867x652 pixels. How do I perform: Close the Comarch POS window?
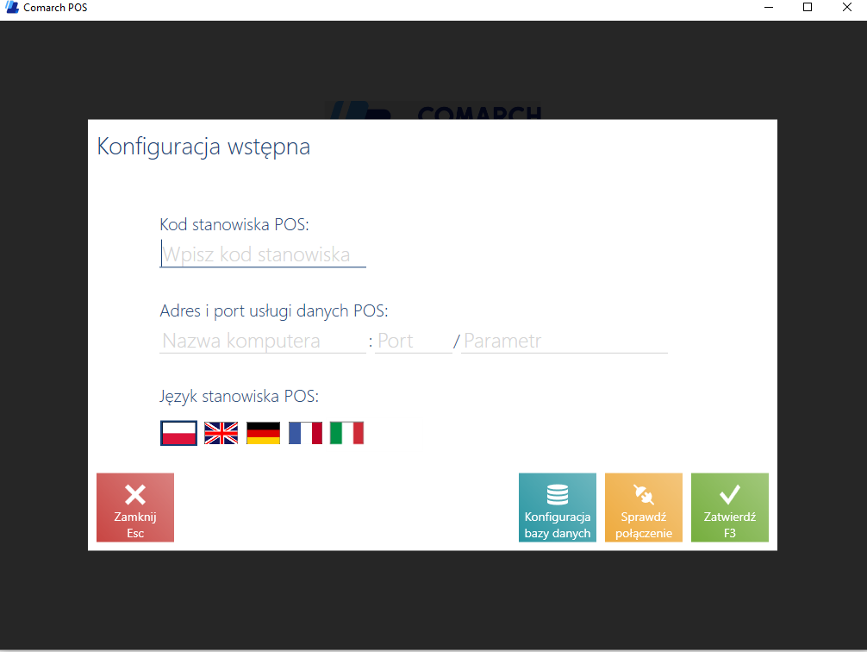[847, 7]
